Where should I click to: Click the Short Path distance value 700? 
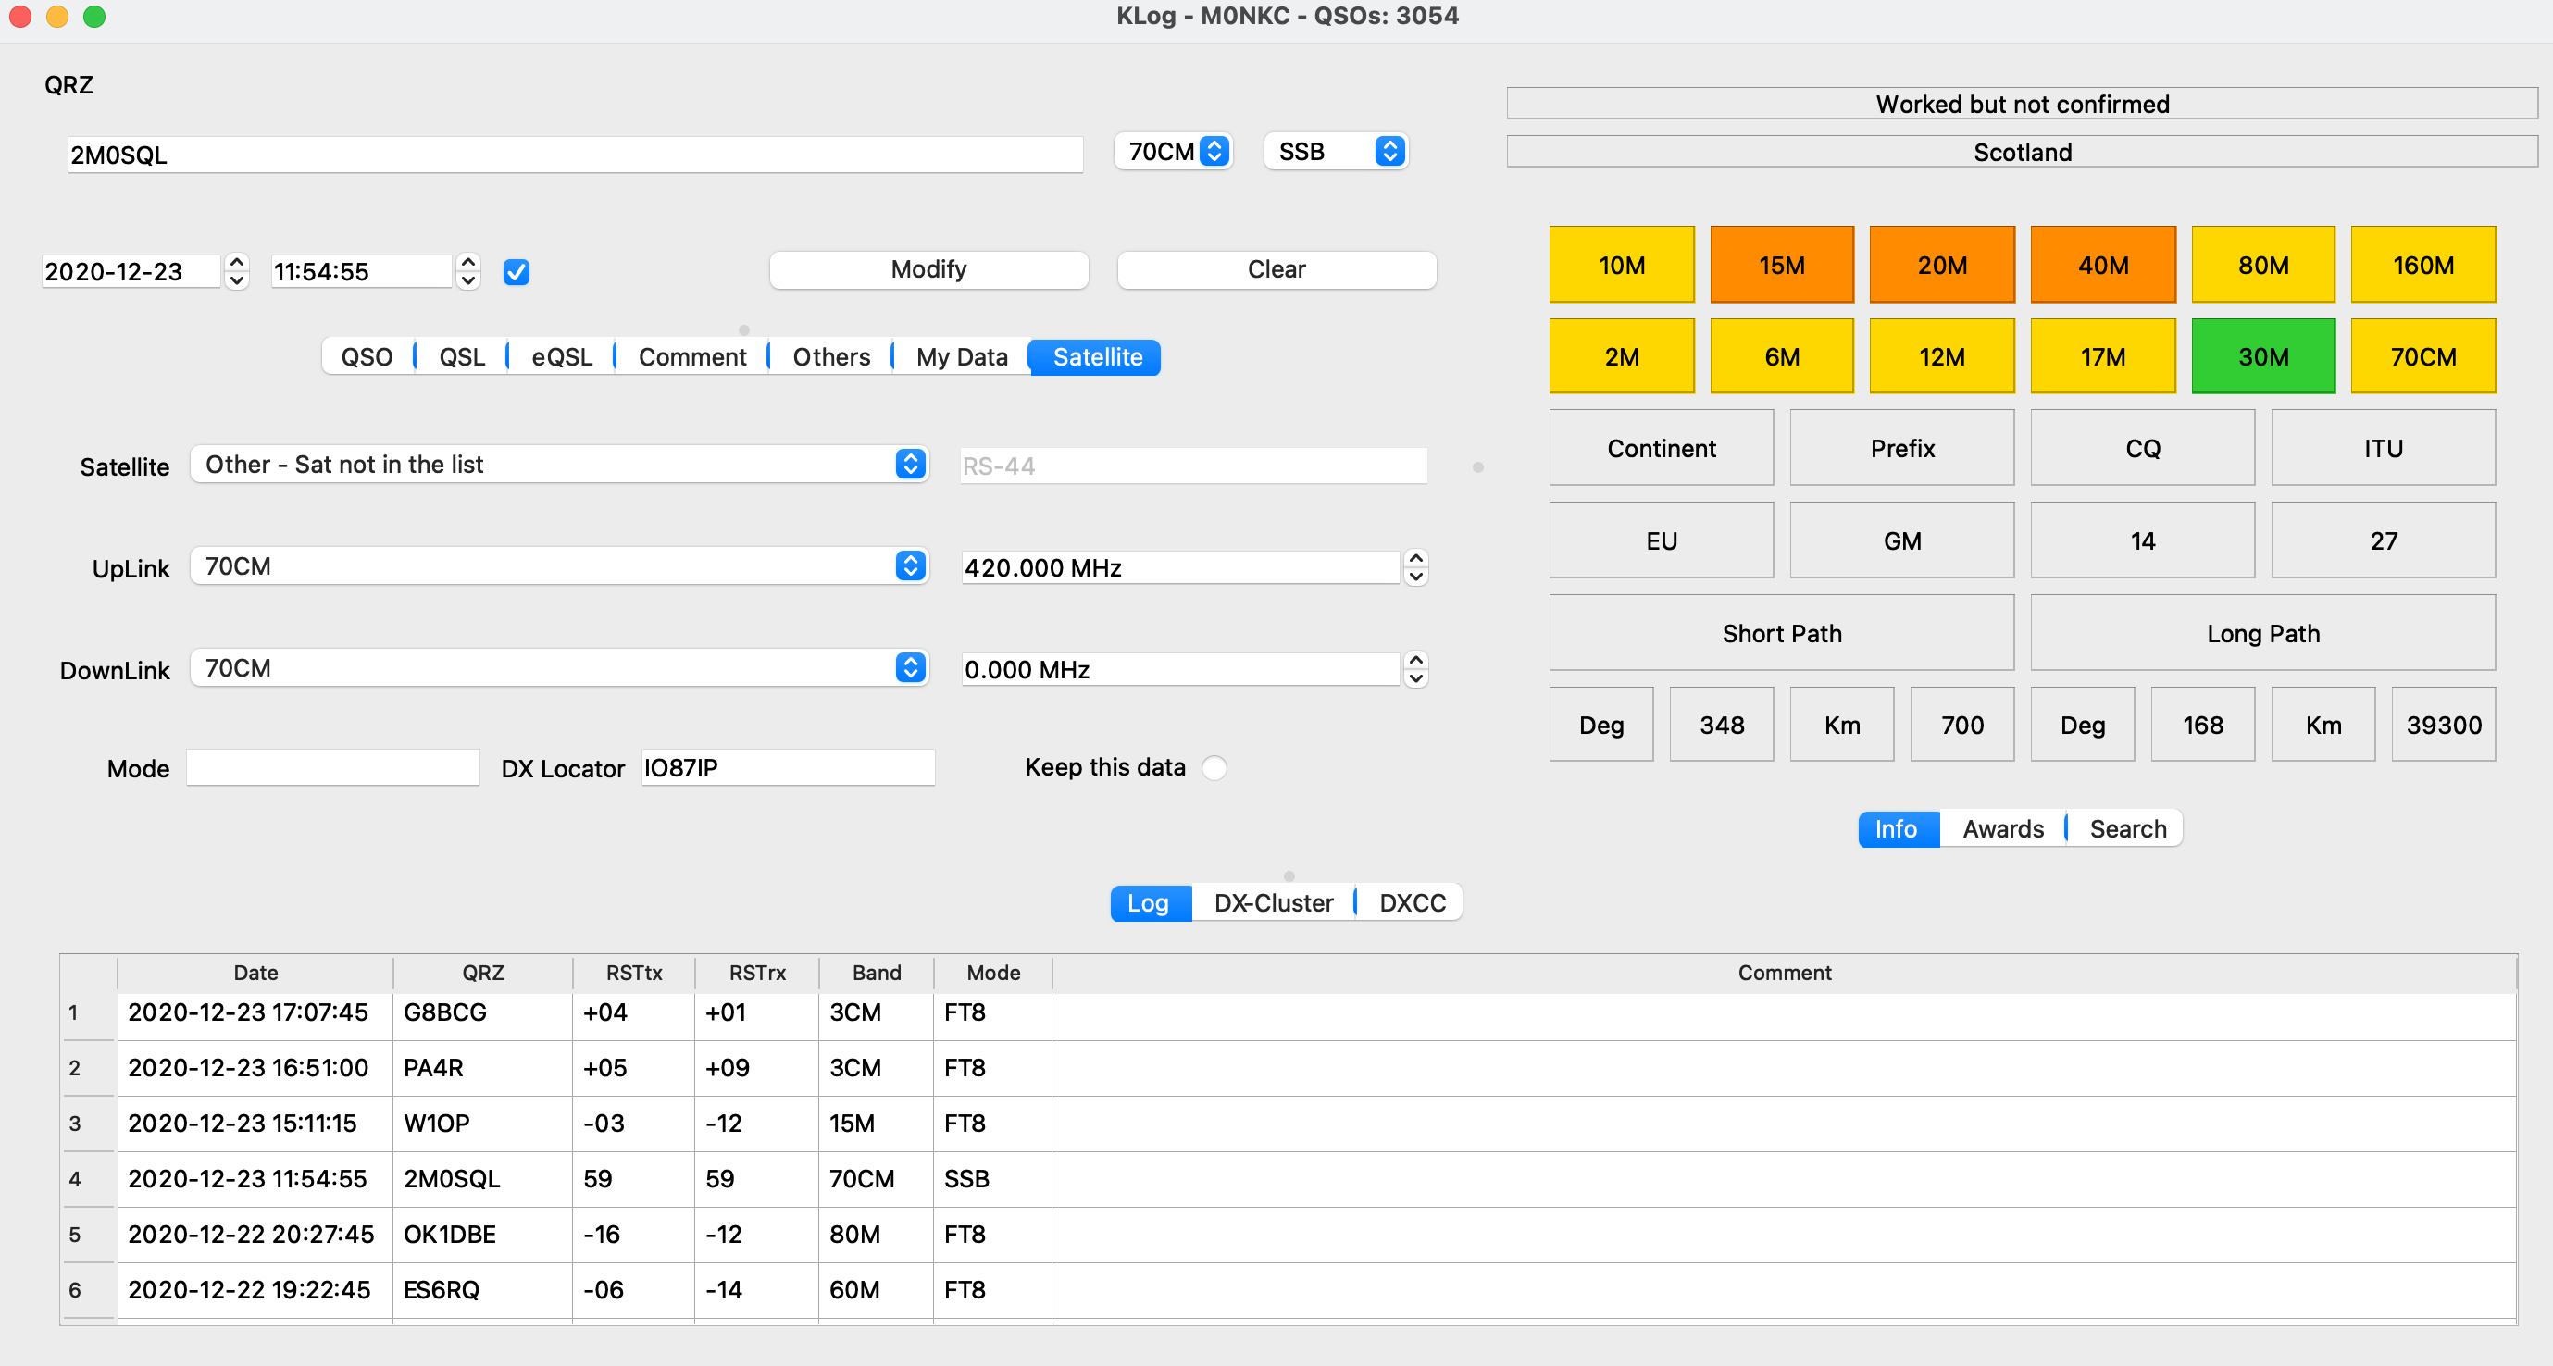[1962, 725]
